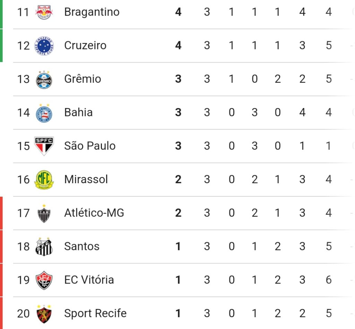Tap the Bragantino Red Bull crest
This screenshot has height=329, width=355.
[44, 12]
